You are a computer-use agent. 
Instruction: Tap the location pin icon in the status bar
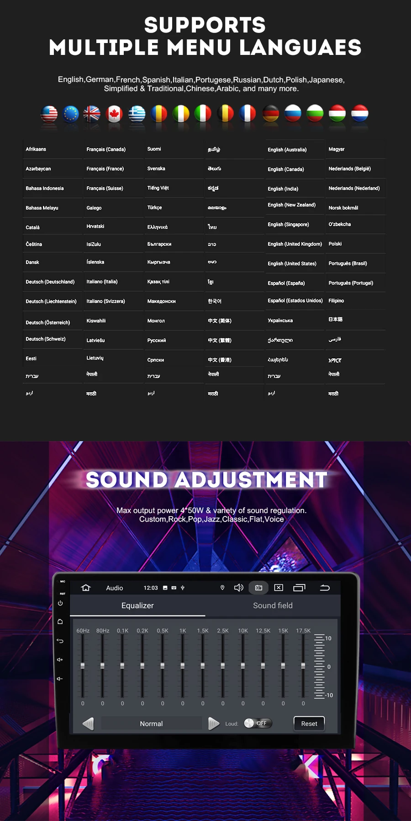tap(222, 588)
